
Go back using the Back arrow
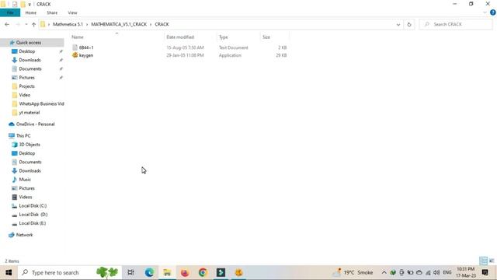pos(7,24)
